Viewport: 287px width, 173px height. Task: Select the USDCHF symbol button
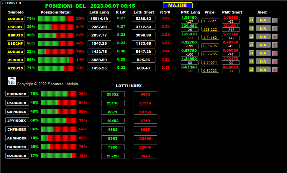coord(16,43)
